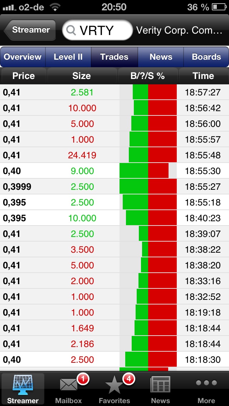Click the VRTY symbol search field
This screenshot has width=229, height=406.
[x=102, y=30]
